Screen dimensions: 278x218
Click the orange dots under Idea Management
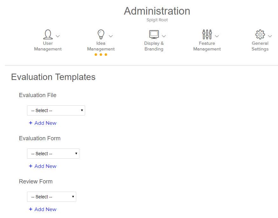point(101,55)
